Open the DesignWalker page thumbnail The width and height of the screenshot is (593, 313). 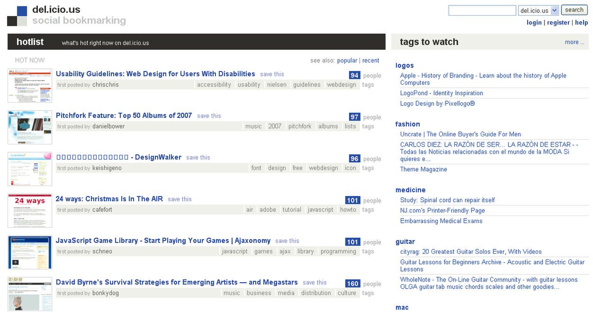point(30,169)
